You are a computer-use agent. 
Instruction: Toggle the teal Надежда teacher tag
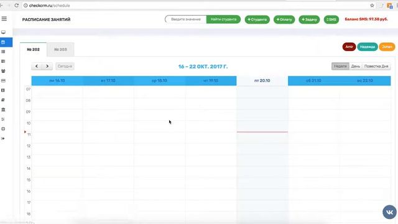tap(368, 47)
